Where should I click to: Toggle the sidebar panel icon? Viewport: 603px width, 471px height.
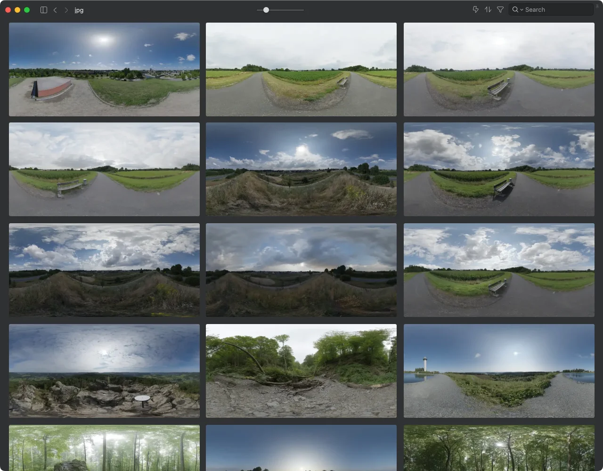pos(44,10)
